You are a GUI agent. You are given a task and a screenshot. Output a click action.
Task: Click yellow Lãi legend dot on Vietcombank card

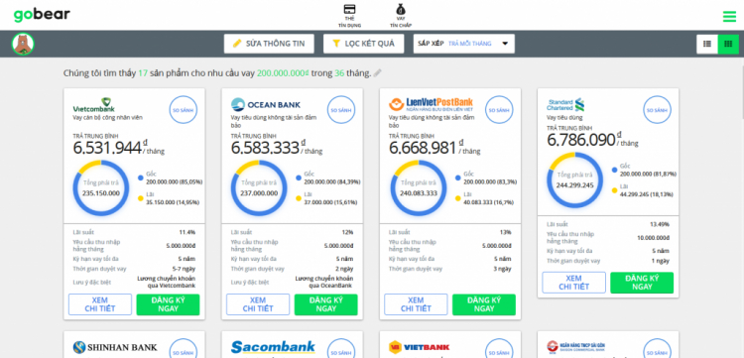coord(141,198)
